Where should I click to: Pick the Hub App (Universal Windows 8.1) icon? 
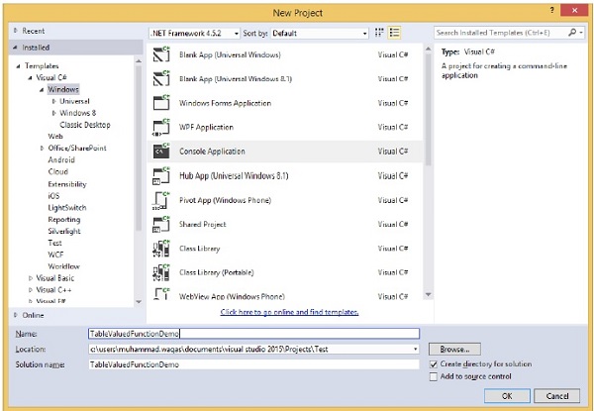160,175
